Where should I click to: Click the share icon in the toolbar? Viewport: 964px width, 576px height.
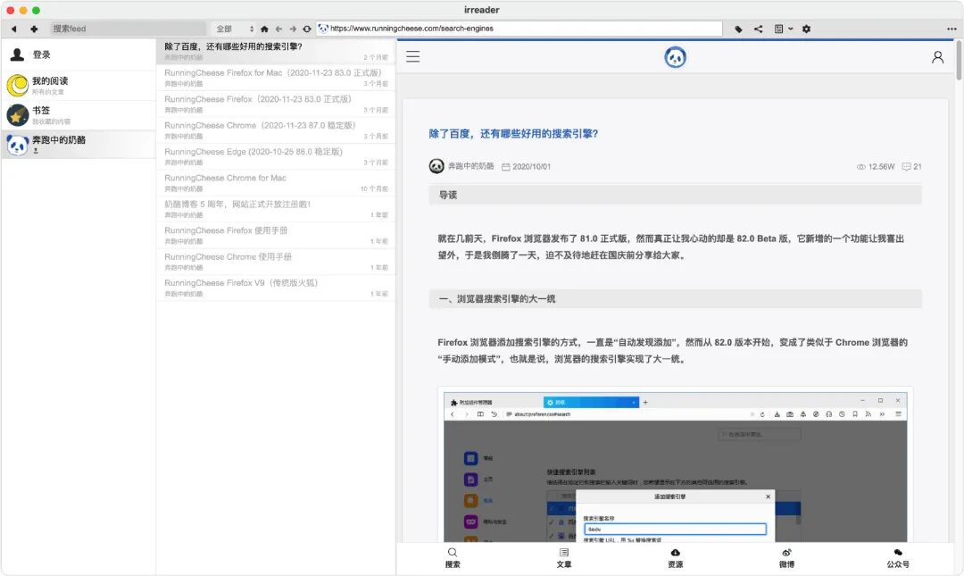(x=758, y=29)
